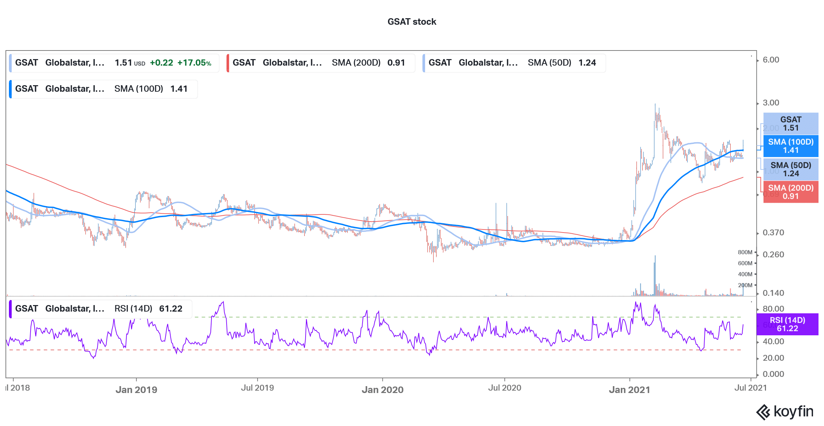Click the red color bar on SMA (200D) legend
Image resolution: width=824 pixels, height=426 pixels.
pos(228,63)
